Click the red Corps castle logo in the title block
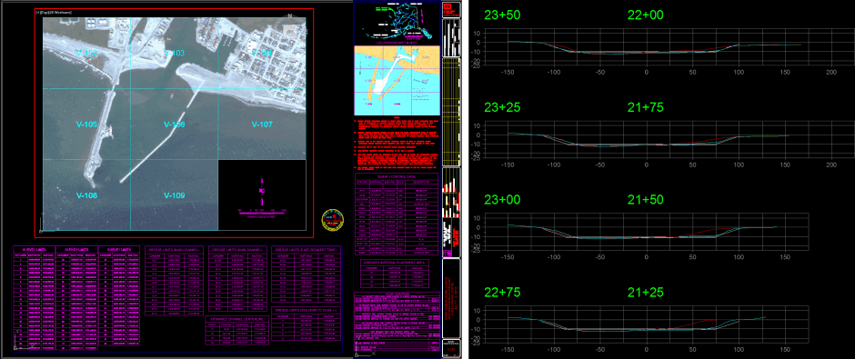This screenshot has width=855, height=359. click(x=448, y=7)
